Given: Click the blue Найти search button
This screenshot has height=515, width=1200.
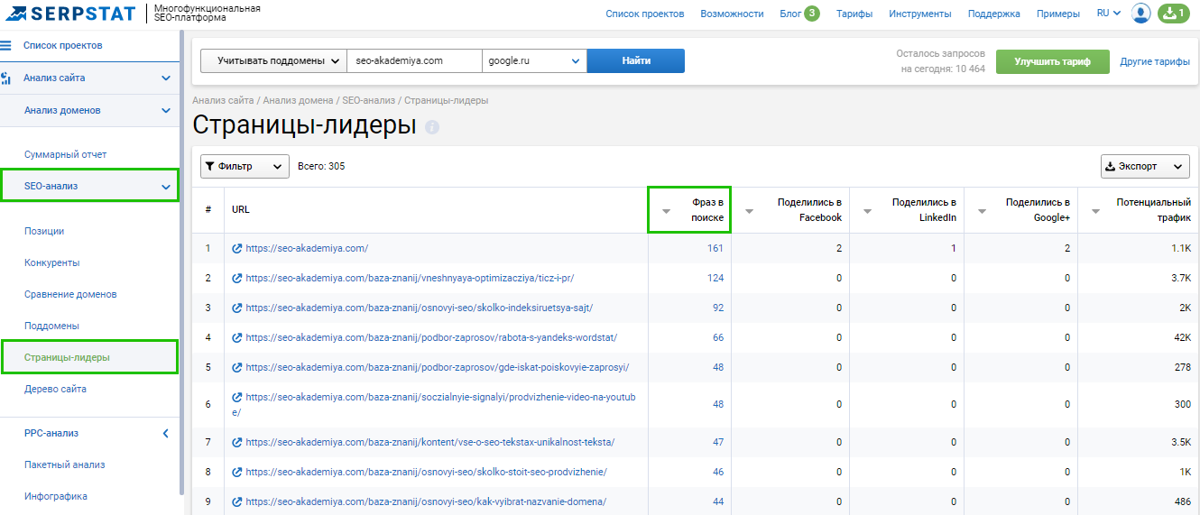Looking at the screenshot, I should 636,60.
